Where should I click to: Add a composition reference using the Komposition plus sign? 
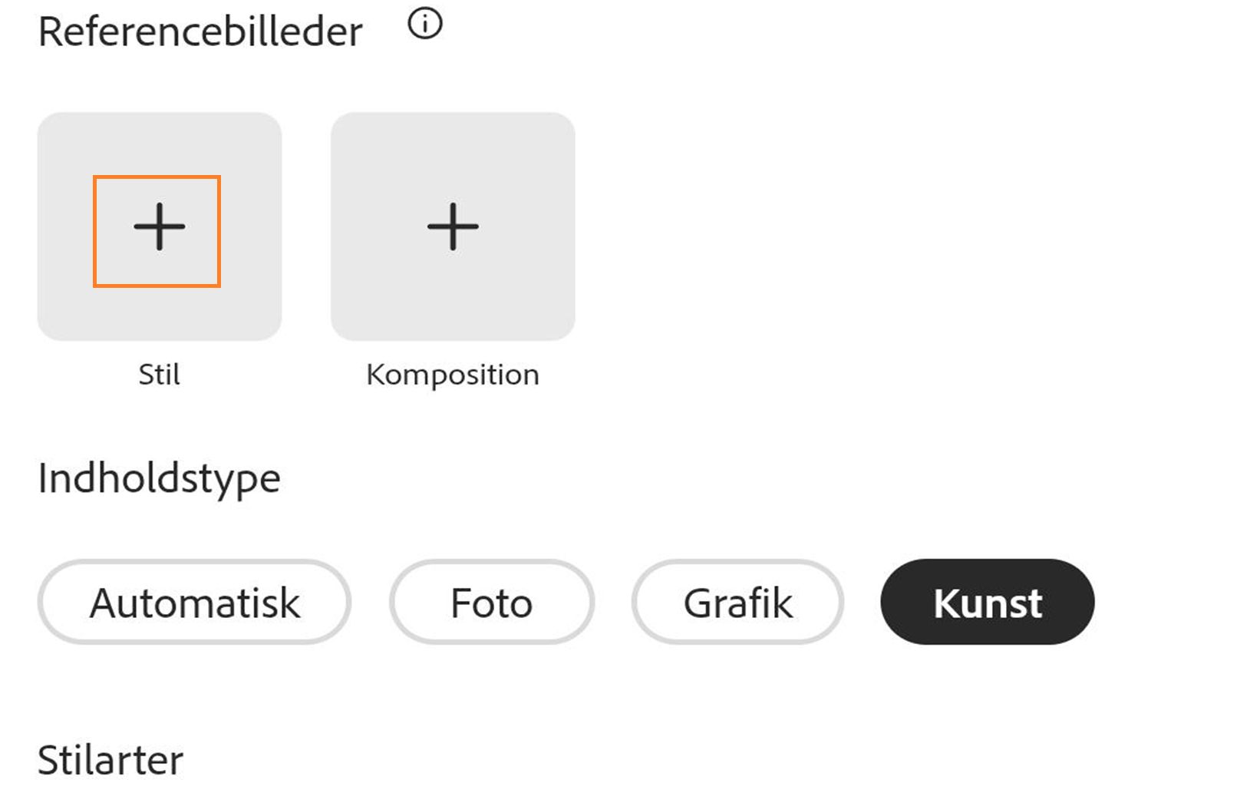point(453,226)
